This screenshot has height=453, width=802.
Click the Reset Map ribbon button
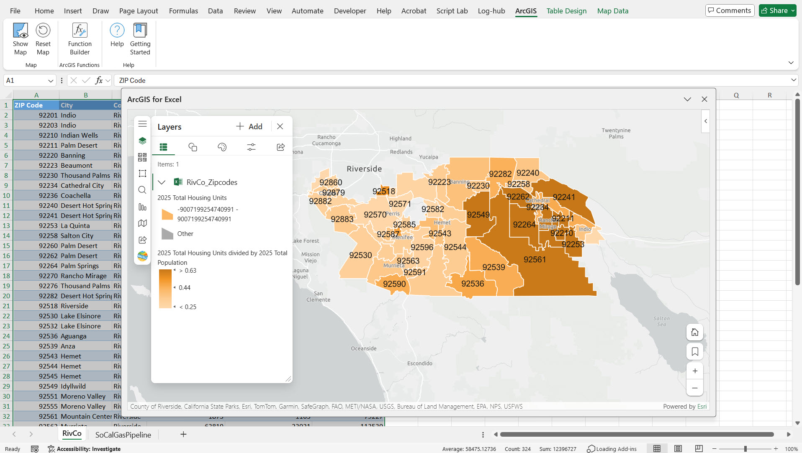pyautogui.click(x=43, y=39)
